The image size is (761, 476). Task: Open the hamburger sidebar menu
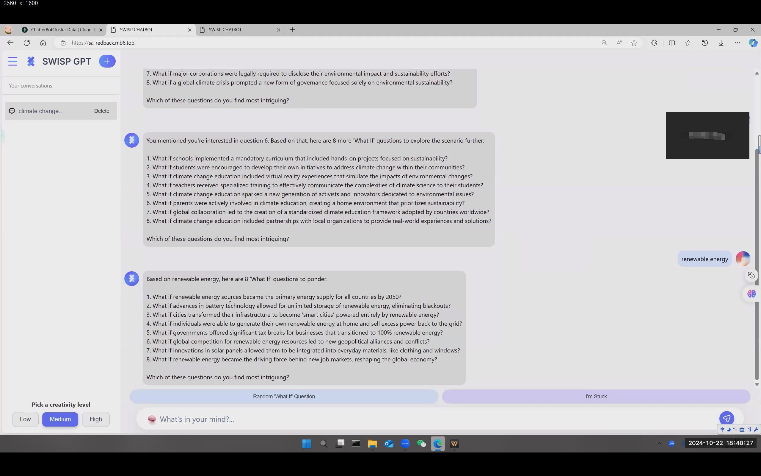(12, 61)
